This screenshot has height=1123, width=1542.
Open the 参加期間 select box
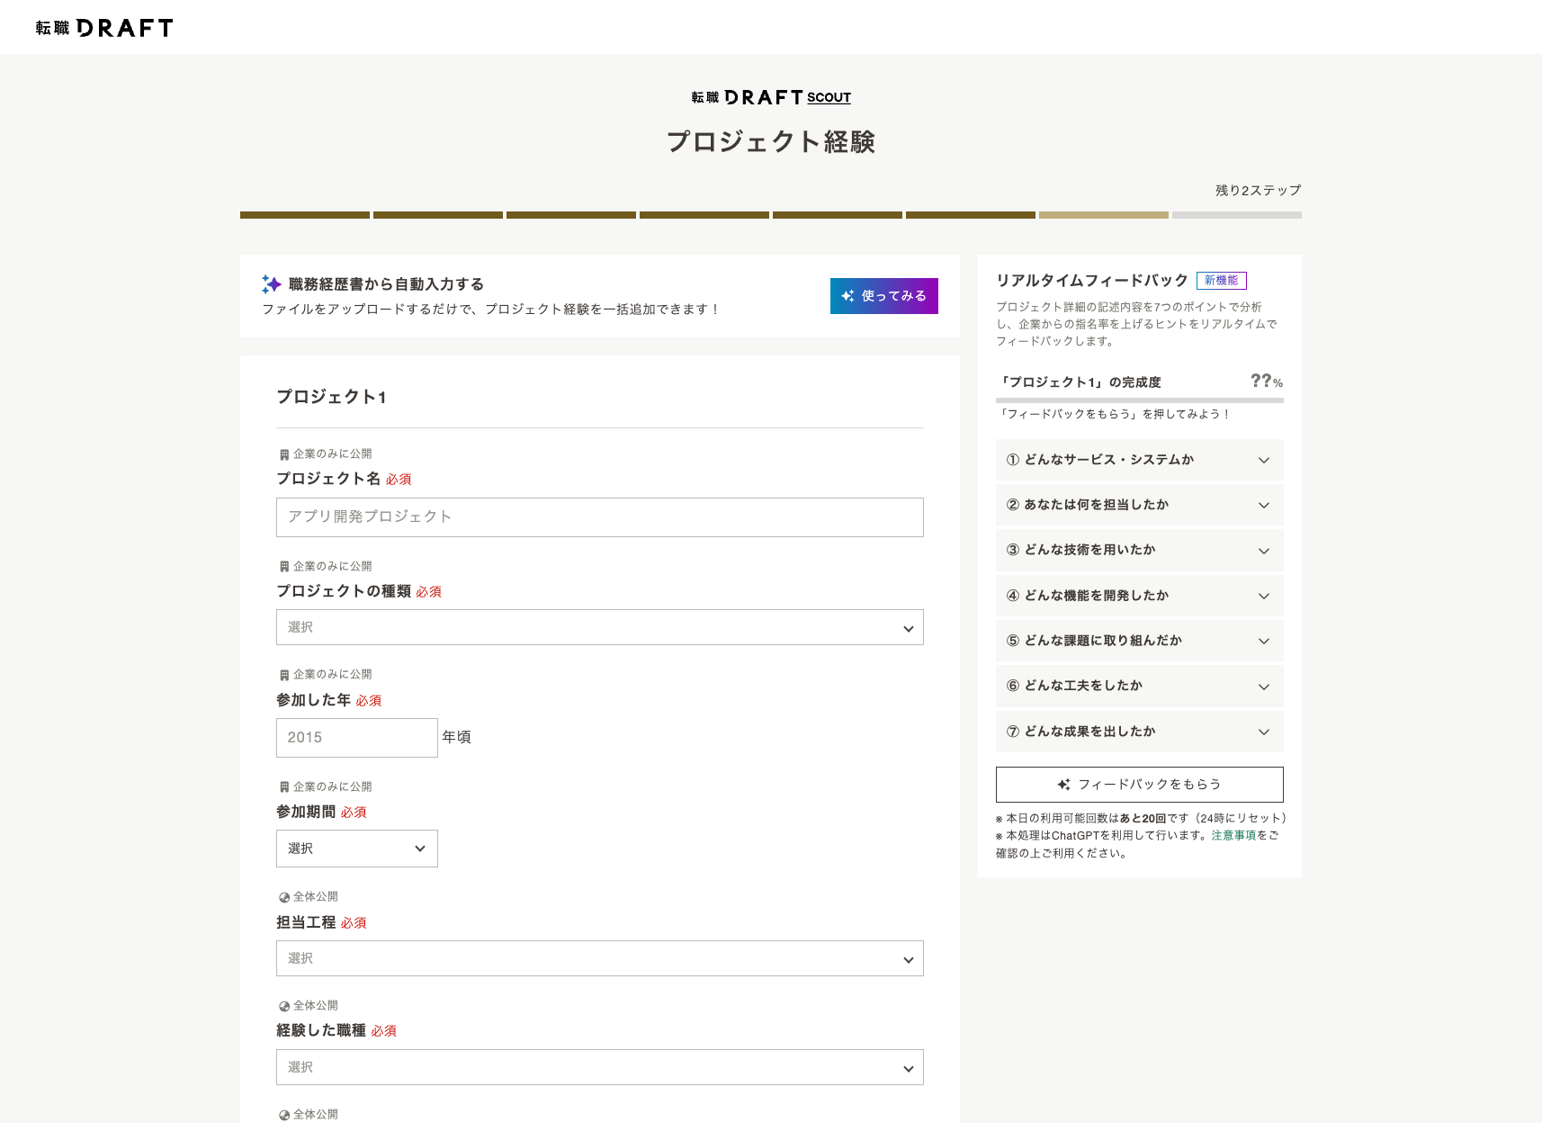click(356, 849)
